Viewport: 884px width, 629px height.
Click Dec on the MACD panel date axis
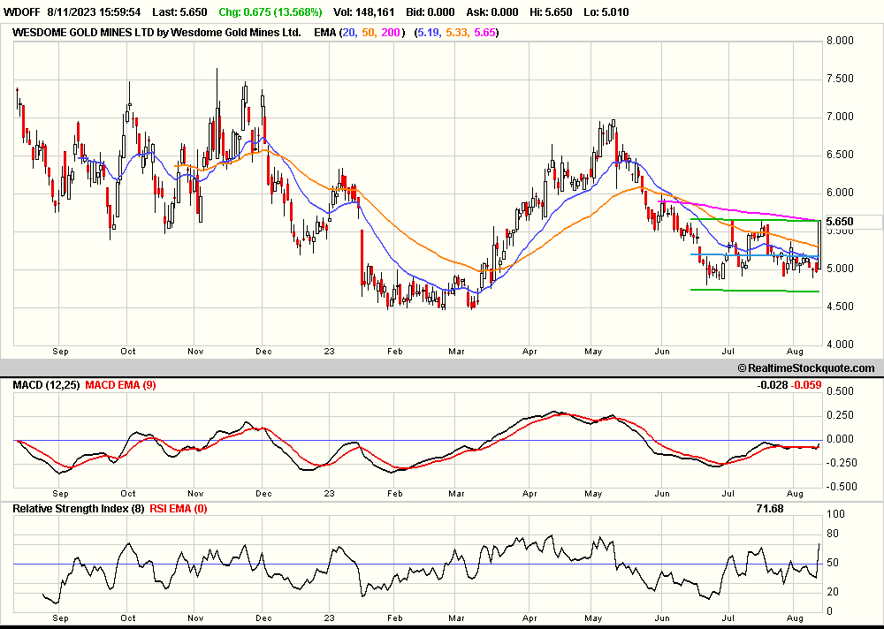click(x=263, y=494)
